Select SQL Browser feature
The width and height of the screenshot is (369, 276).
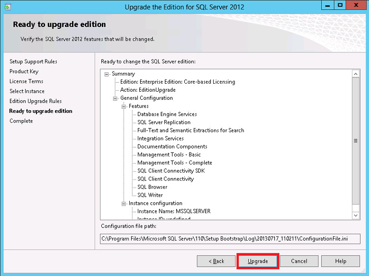[x=152, y=187]
